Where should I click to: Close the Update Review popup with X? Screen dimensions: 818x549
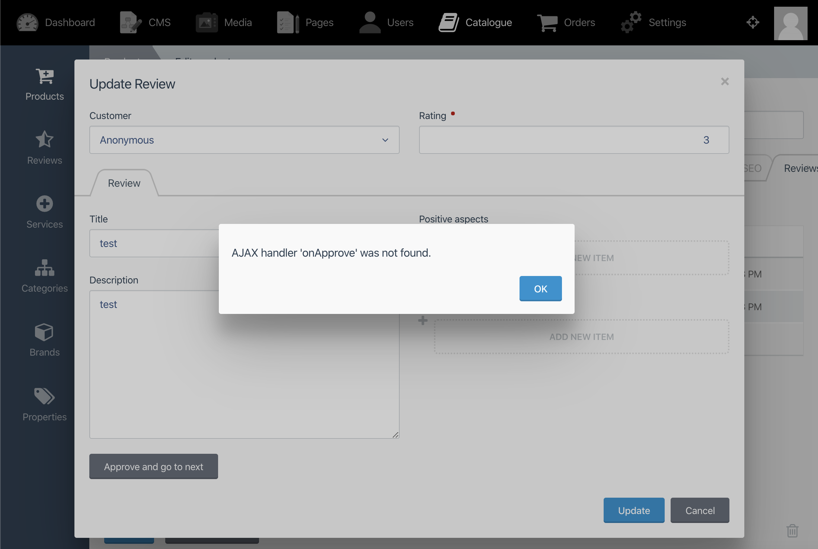coord(725,81)
